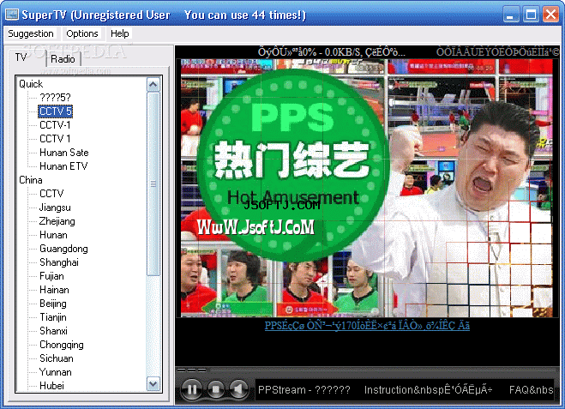
Task: Open the Options menu
Action: pos(82,33)
